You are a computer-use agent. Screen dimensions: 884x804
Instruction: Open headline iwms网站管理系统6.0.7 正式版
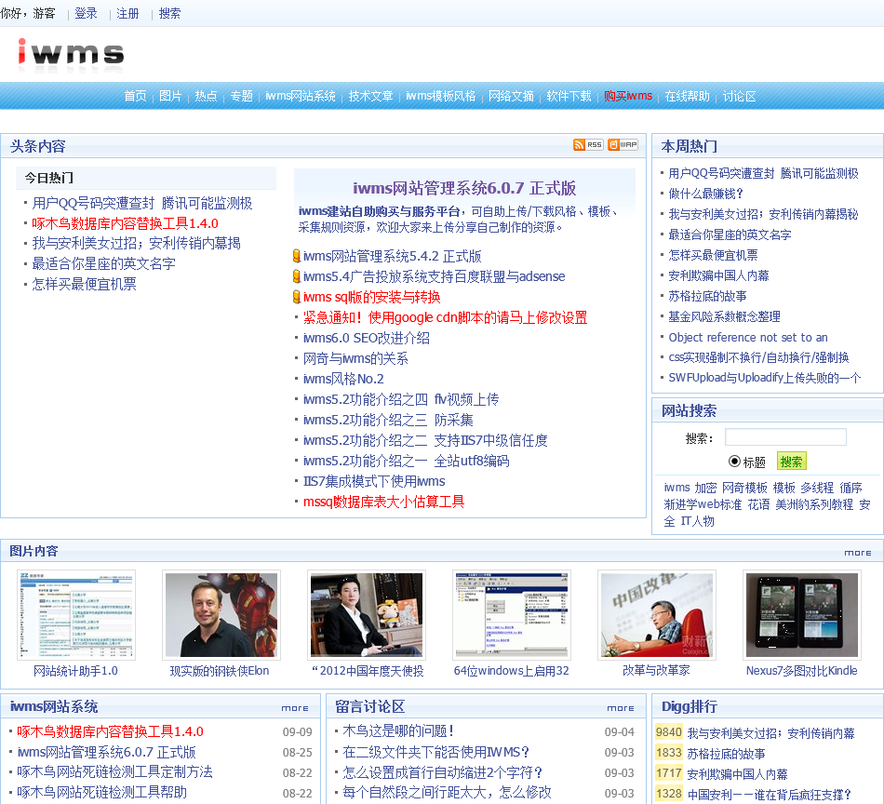tap(464, 188)
